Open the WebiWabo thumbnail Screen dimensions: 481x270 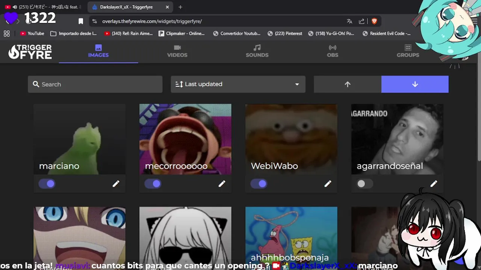pos(291,139)
